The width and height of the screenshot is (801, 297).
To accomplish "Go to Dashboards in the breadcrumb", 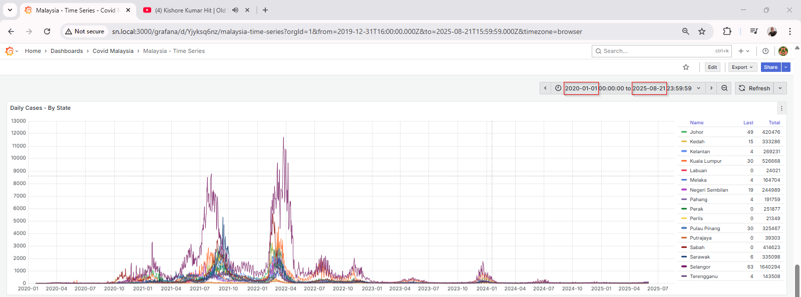I will [x=67, y=51].
